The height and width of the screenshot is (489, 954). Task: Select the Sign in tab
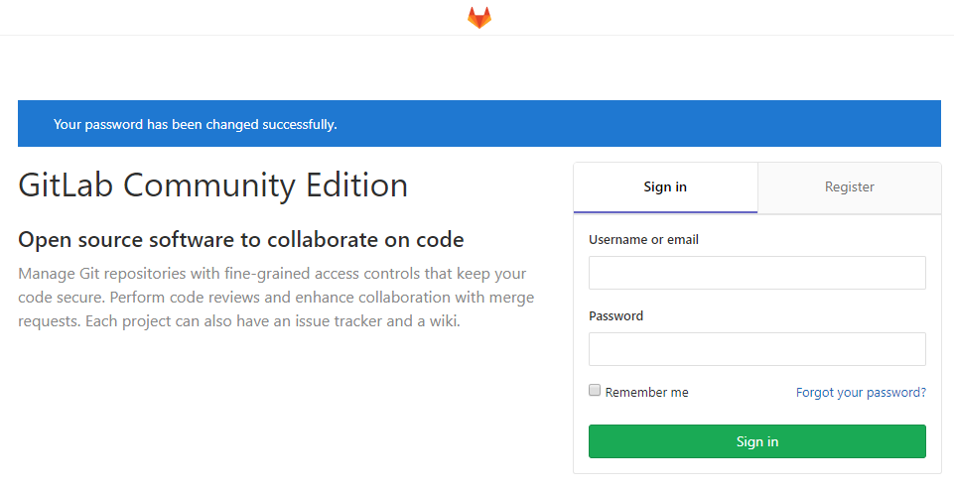point(665,187)
